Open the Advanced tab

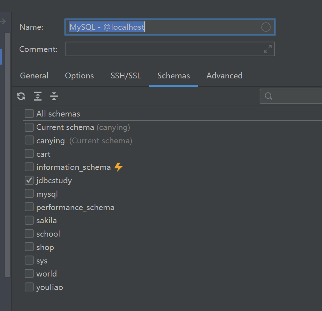point(224,76)
